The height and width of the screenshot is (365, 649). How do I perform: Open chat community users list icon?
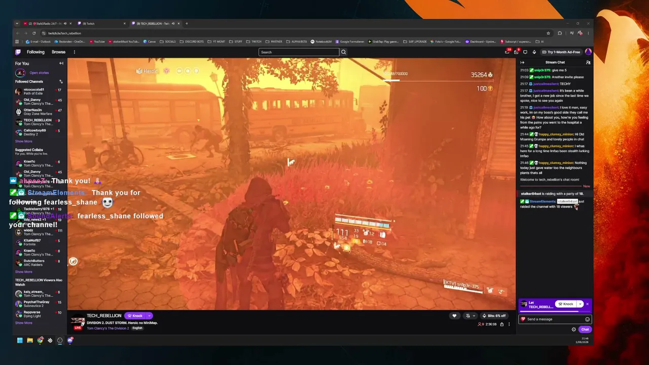(588, 62)
